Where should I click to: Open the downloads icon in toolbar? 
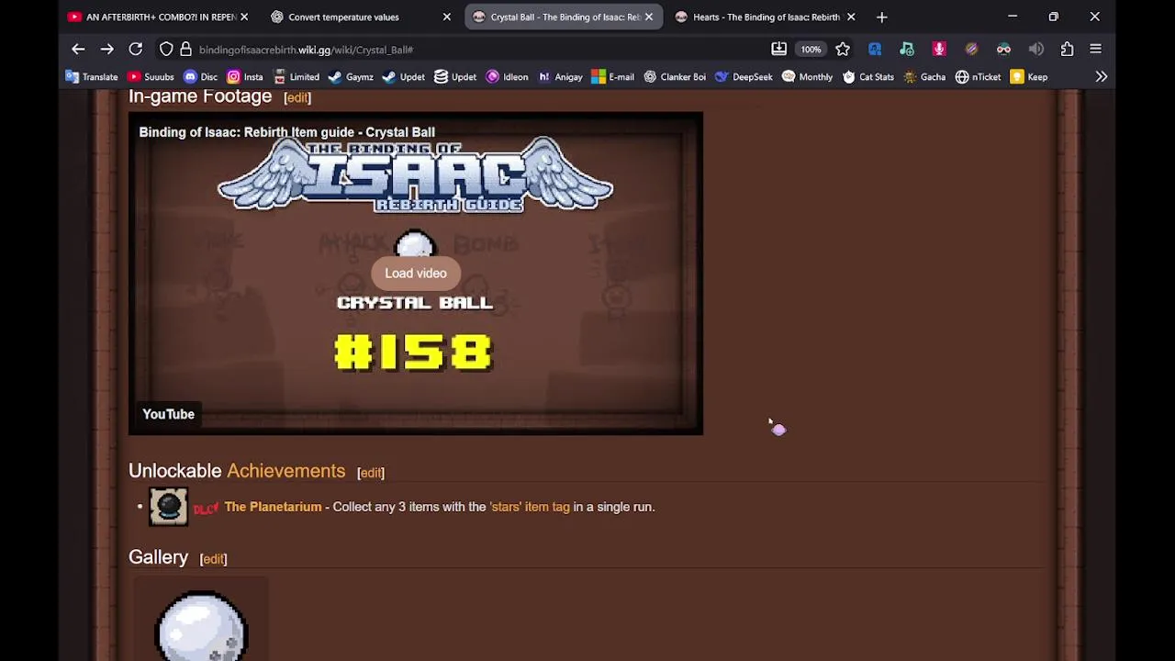tap(778, 49)
